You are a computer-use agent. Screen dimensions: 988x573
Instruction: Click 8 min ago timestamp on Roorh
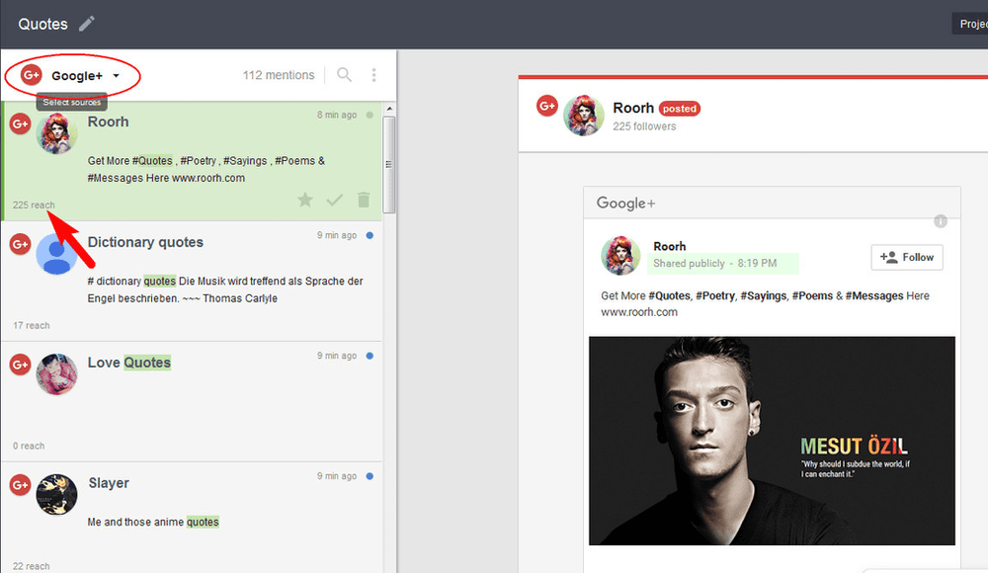(x=337, y=115)
